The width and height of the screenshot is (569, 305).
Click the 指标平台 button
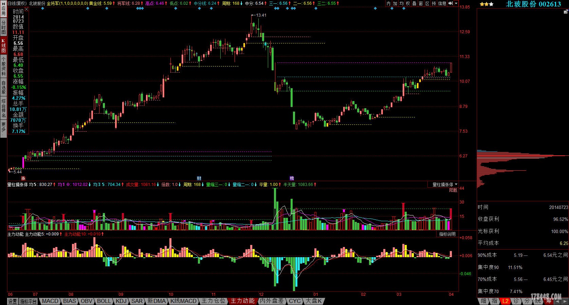[28, 301]
